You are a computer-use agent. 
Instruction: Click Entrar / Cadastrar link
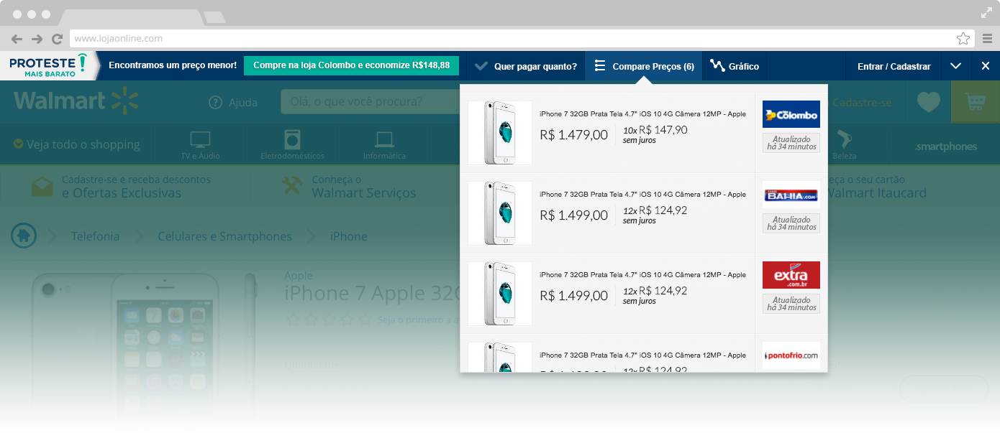pyautogui.click(x=894, y=66)
